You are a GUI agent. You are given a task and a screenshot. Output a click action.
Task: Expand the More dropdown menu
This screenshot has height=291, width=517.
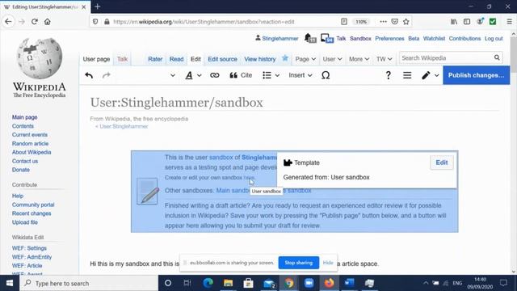(x=359, y=59)
